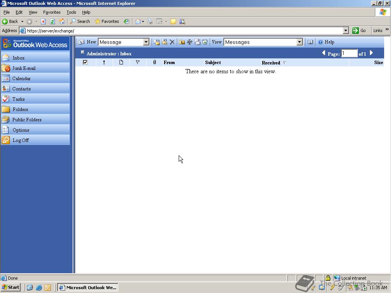
Task: Open the View Messages dropdown
Action: click(300, 42)
